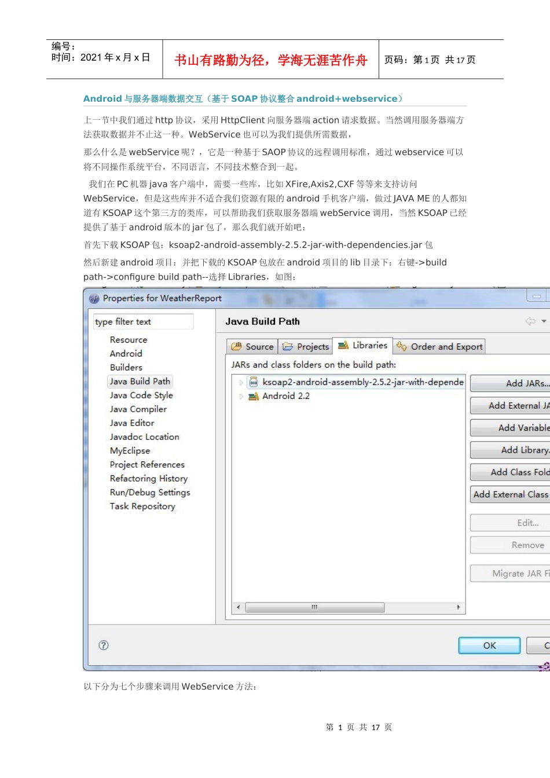This screenshot has width=550, height=778.
Task: Select Project References tree item
Action: pyautogui.click(x=148, y=465)
